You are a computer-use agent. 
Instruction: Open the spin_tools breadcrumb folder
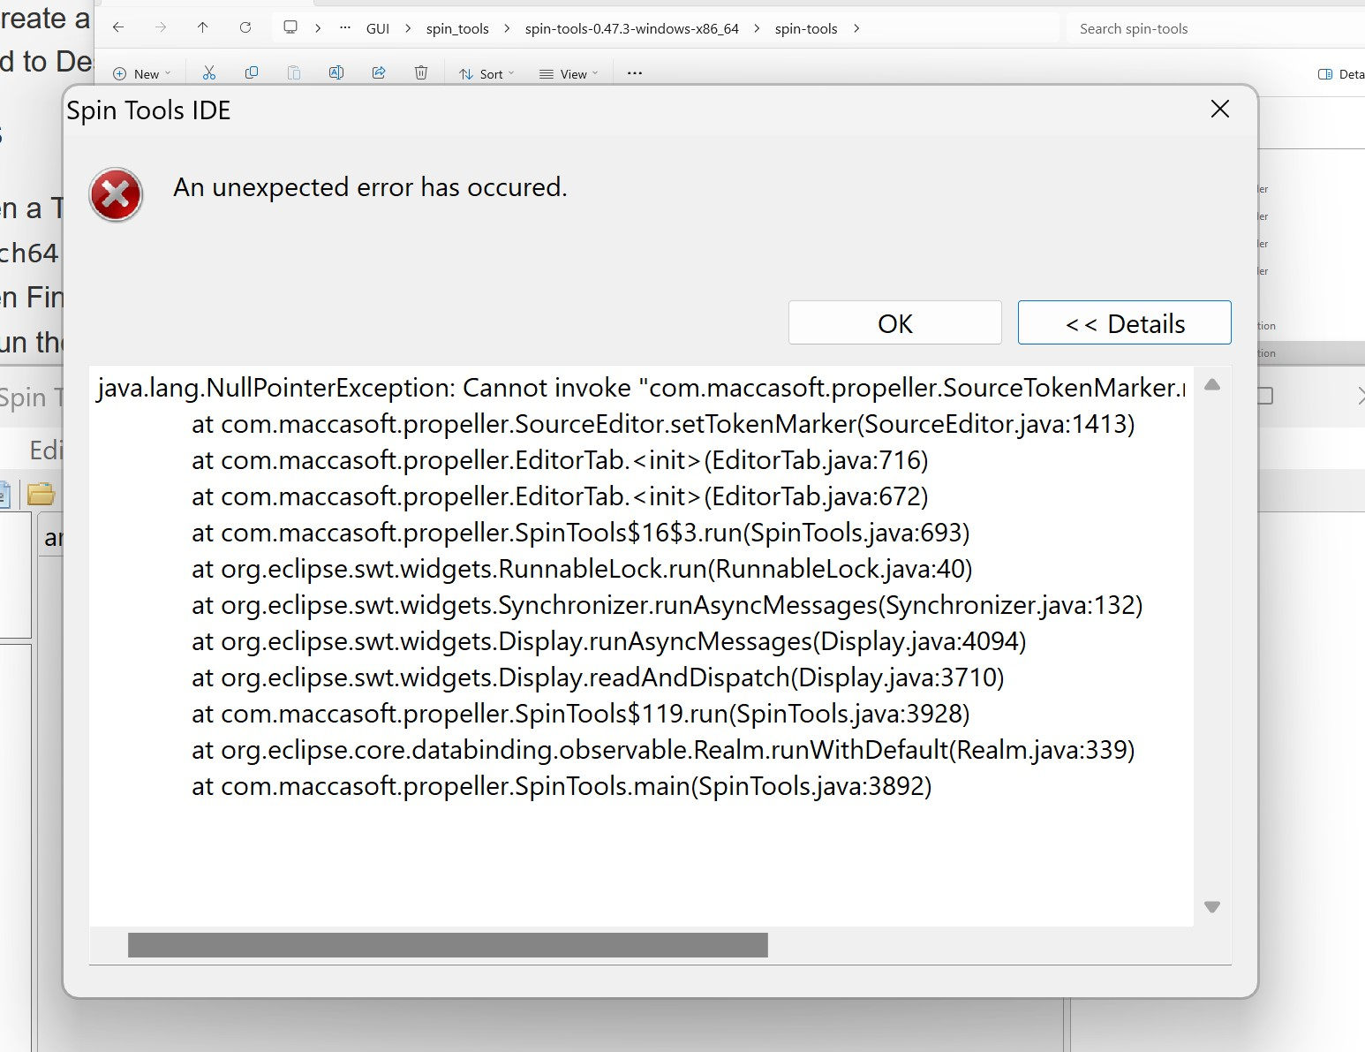[x=457, y=29]
